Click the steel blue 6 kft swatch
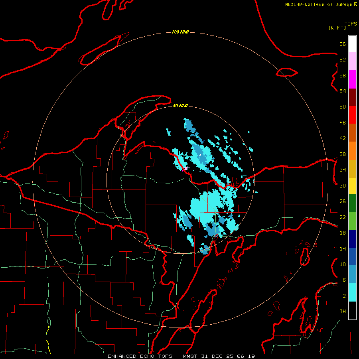359x359 pixels. point(352,274)
